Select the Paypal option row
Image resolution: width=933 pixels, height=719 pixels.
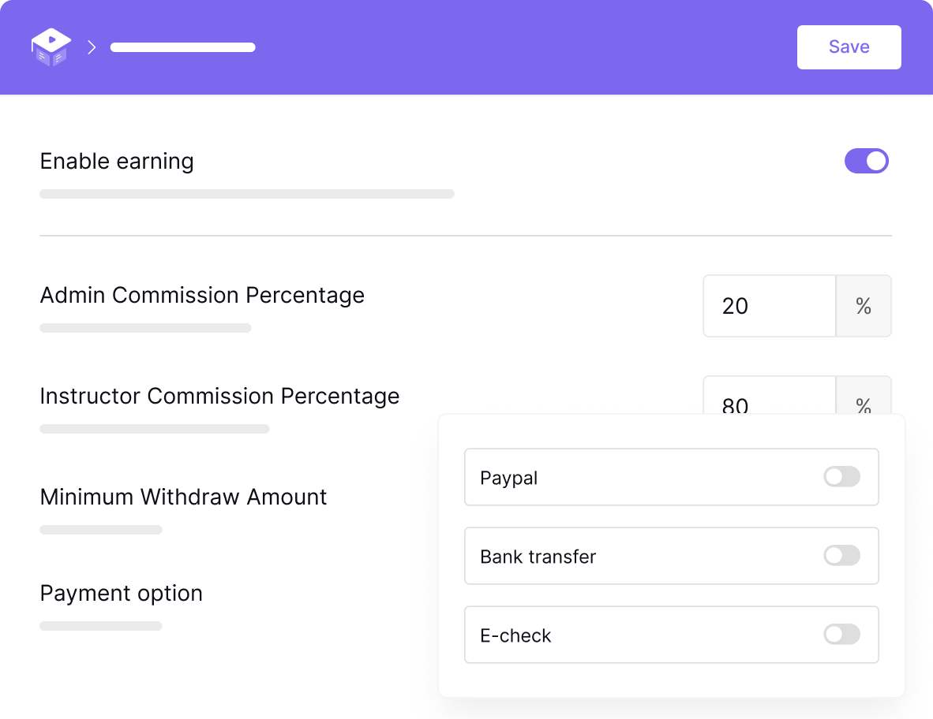click(631, 477)
